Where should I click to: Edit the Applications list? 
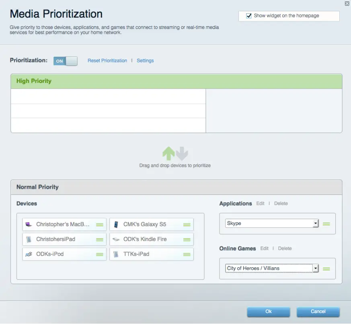pos(260,204)
